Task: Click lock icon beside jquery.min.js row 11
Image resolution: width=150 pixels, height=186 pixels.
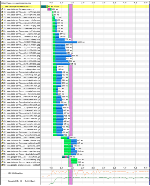Action: coord(2,34)
